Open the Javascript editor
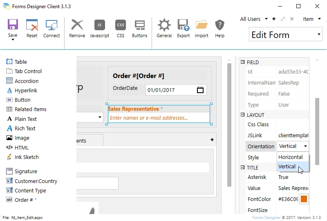The height and width of the screenshot is (221, 327). tap(99, 25)
